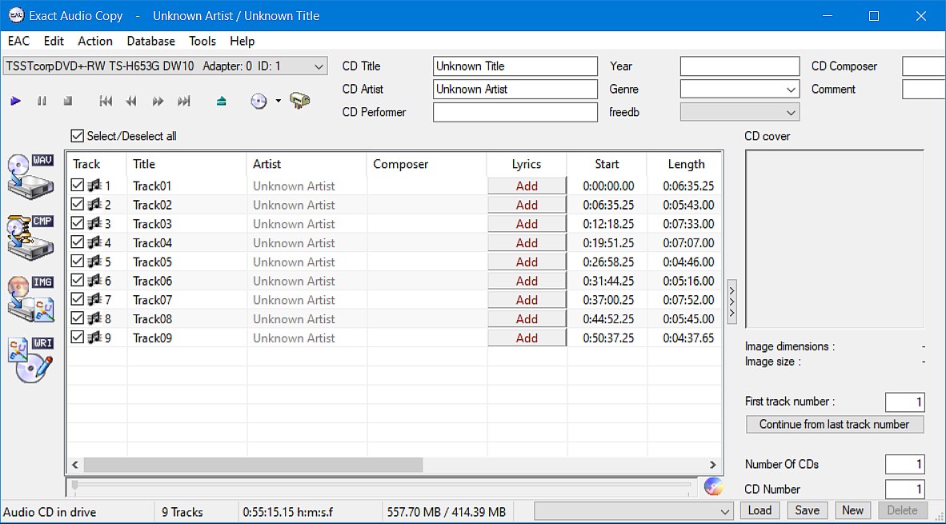
Task: Click the music note icon for track 3
Action: 94,224
